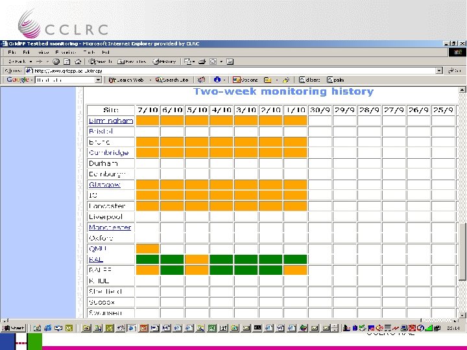Click the page's vertical scrollbar up arrow
The height and width of the screenshot is (350, 467).
[462, 90]
